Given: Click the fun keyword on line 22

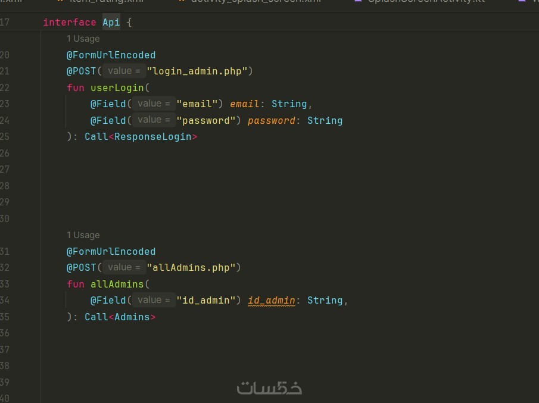Looking at the screenshot, I should pos(75,88).
